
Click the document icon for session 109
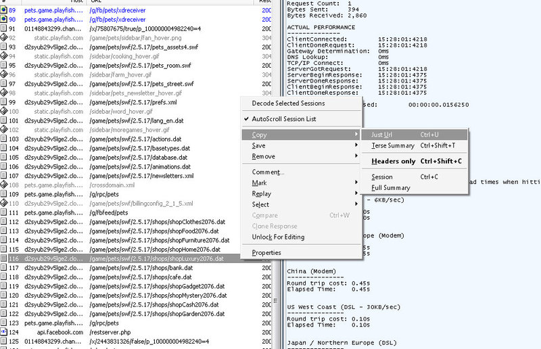(4, 194)
